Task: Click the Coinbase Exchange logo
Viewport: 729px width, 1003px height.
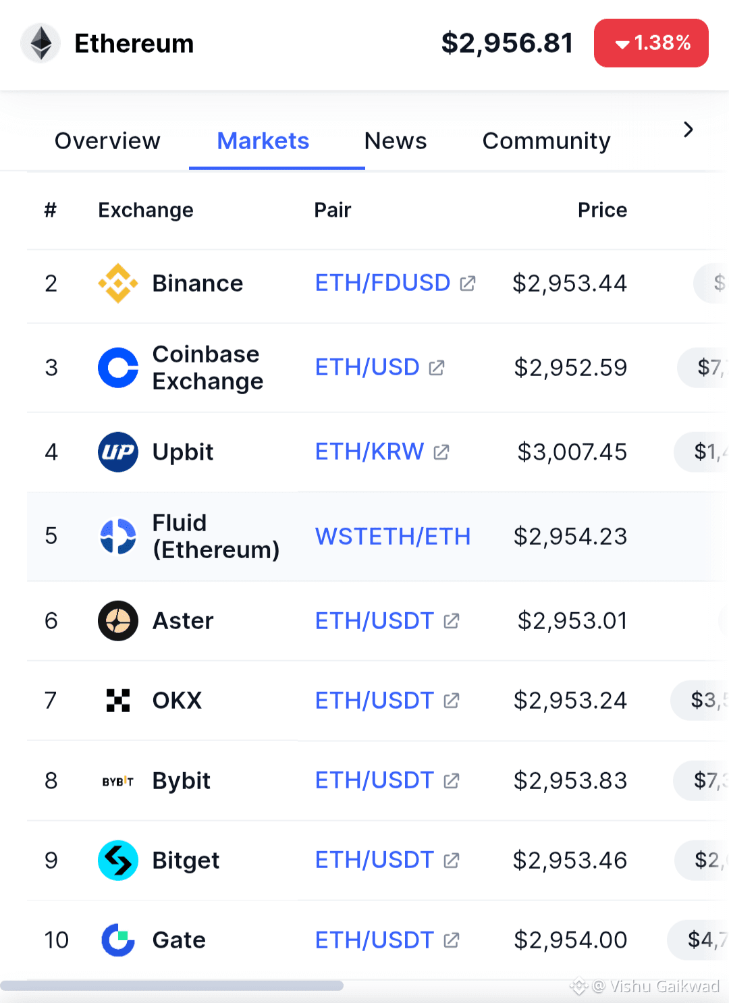Action: pyautogui.click(x=118, y=368)
